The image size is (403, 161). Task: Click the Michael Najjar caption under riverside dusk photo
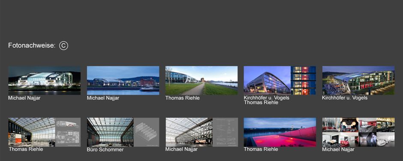[103, 98]
